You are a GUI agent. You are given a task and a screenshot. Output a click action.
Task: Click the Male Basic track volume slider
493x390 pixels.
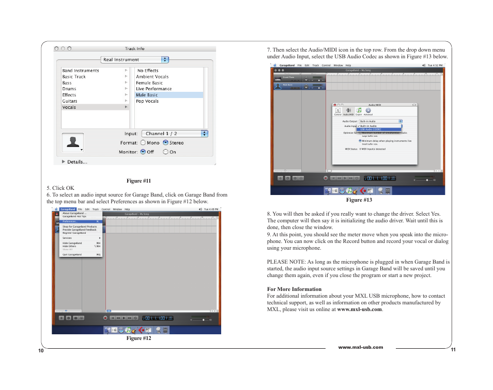(318, 88)
